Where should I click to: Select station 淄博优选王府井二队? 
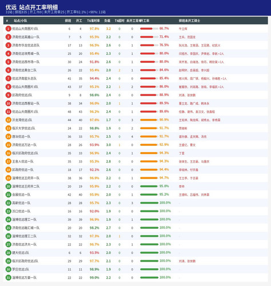(26, 186)
